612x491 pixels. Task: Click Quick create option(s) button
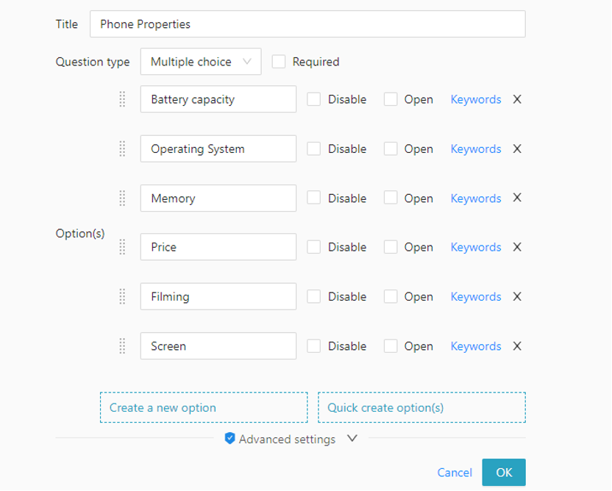point(421,407)
